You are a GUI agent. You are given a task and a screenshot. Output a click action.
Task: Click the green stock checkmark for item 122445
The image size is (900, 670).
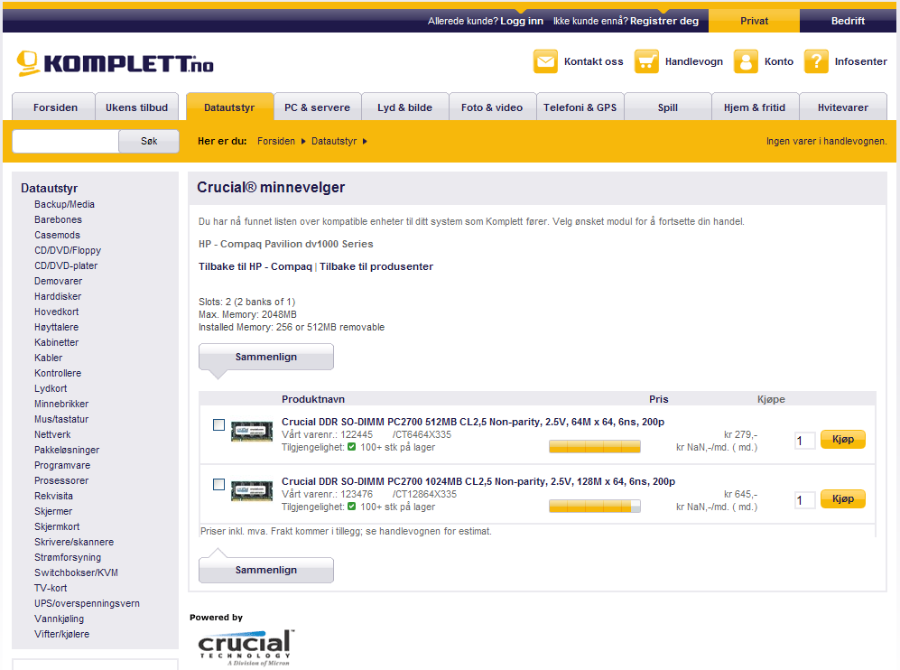(352, 447)
